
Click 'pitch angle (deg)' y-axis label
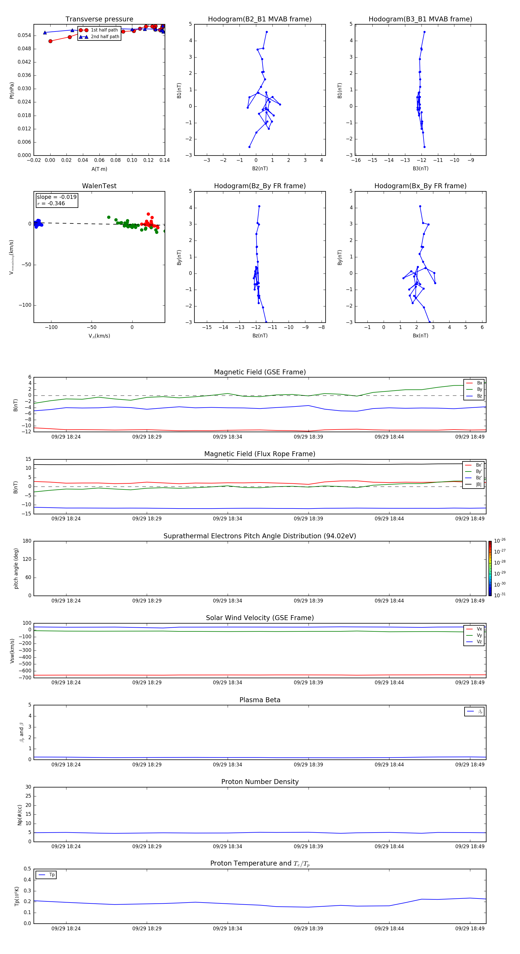coord(16,568)
